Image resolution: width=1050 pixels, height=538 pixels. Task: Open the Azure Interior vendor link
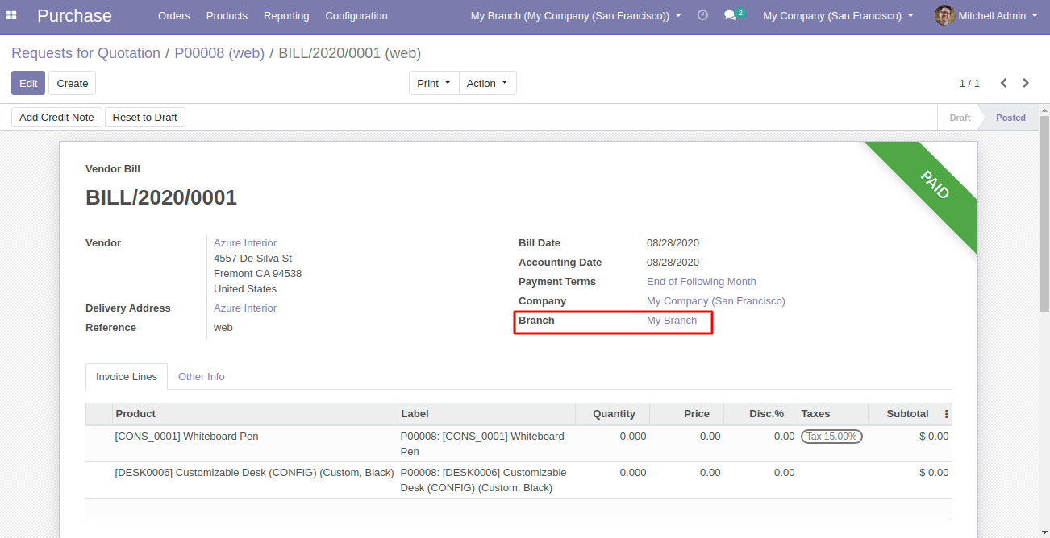pos(245,243)
